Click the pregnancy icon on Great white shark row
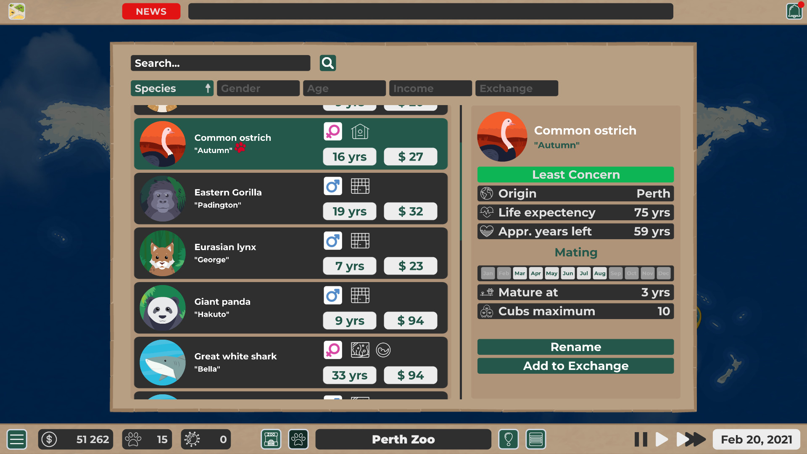807x454 pixels. [x=384, y=350]
